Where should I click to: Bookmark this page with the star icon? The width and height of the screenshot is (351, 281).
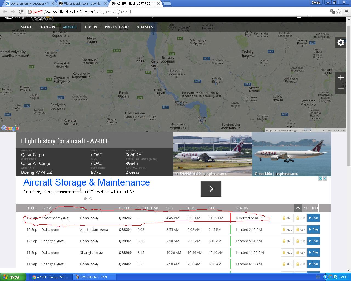tap(339, 12)
